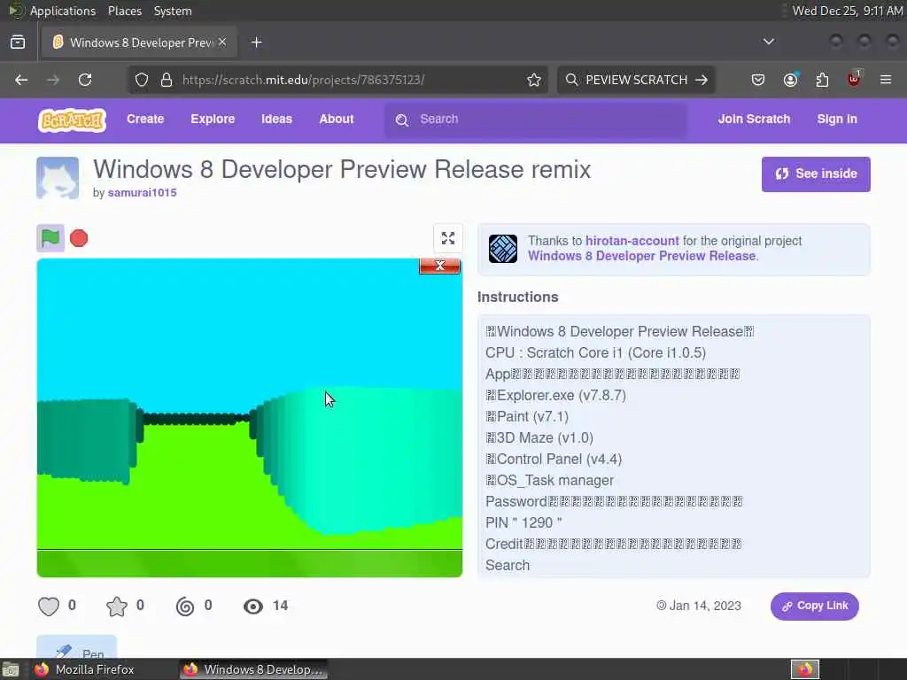This screenshot has height=680, width=907.
Task: Click the Control Panel (v4.4) line
Action: [554, 460]
